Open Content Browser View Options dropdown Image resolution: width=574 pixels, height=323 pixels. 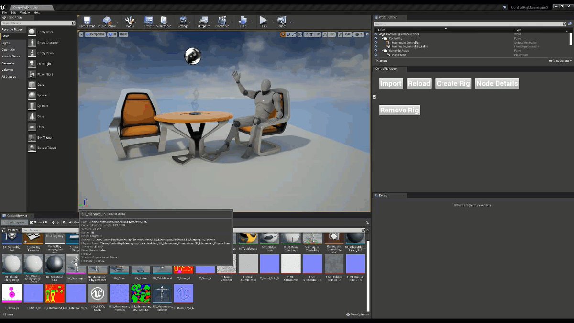[x=358, y=314]
